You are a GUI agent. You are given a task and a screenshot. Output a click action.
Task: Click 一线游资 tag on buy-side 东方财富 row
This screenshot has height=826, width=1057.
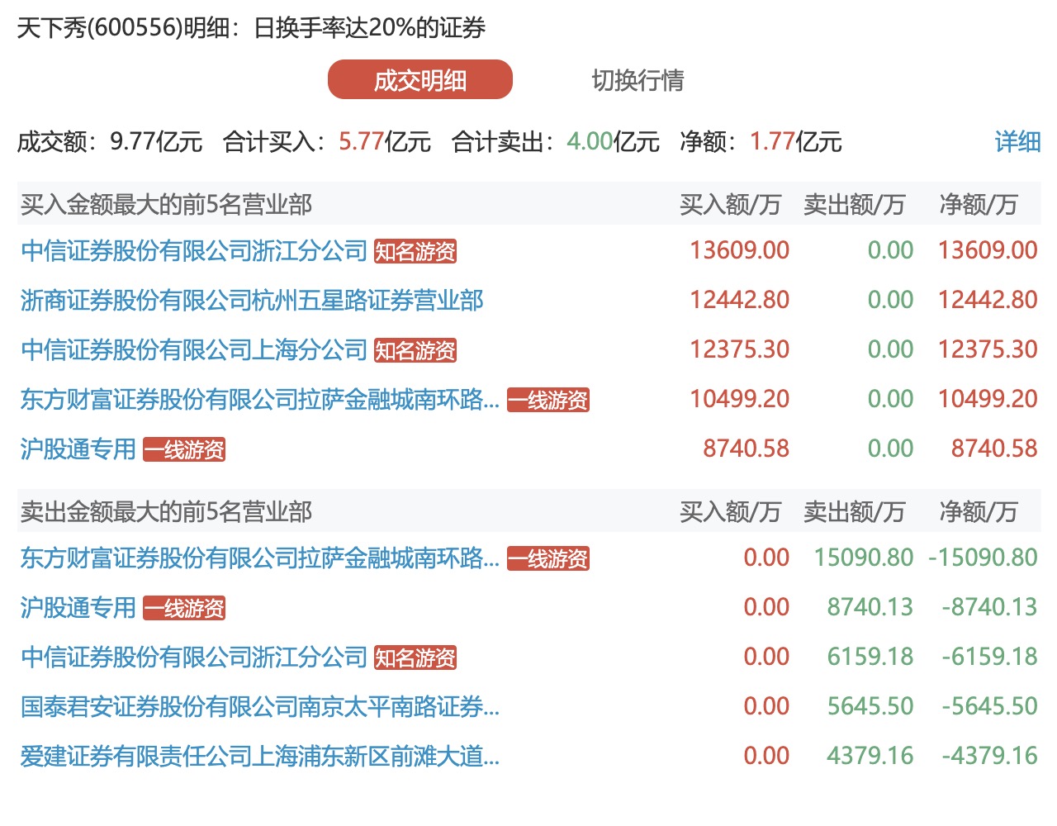(x=548, y=401)
